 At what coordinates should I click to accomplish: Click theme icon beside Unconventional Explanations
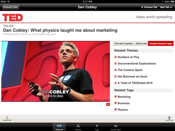(x=115, y=63)
